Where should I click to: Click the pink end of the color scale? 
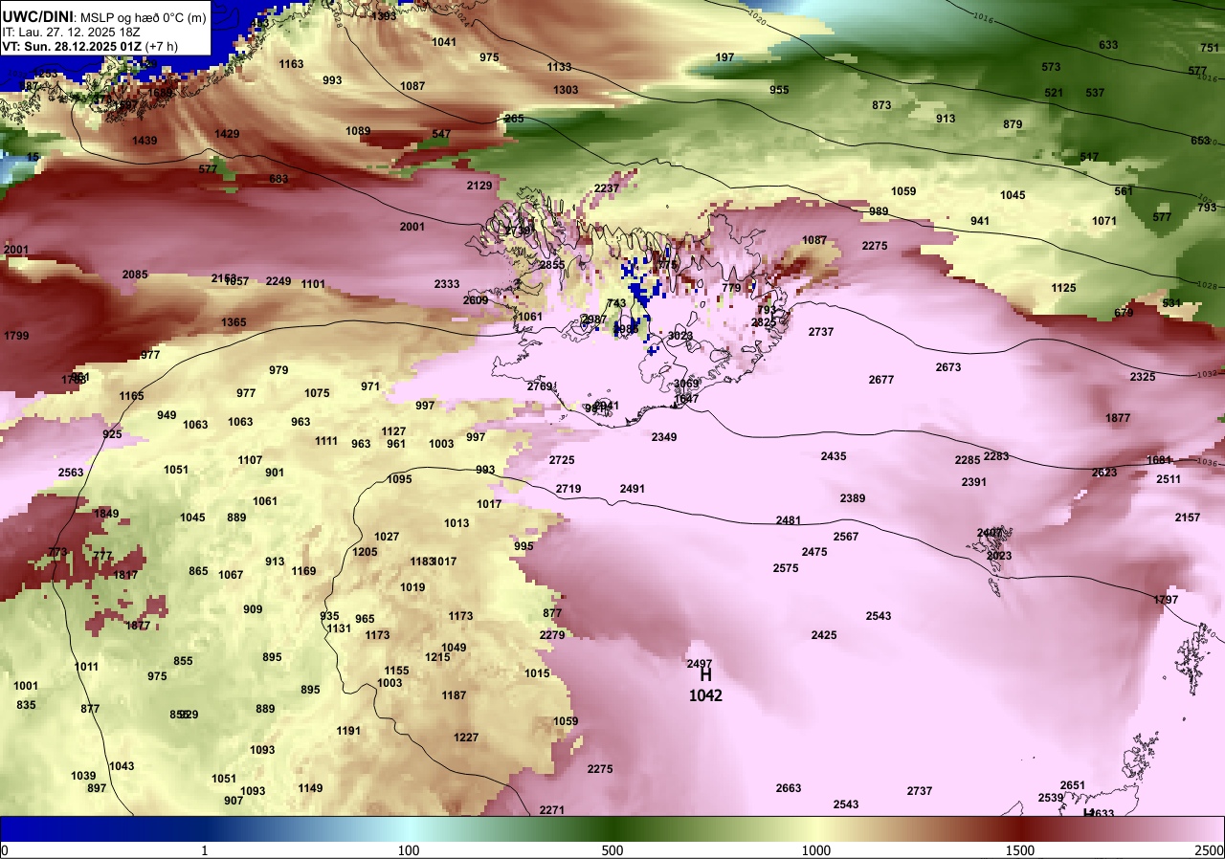(1187, 828)
